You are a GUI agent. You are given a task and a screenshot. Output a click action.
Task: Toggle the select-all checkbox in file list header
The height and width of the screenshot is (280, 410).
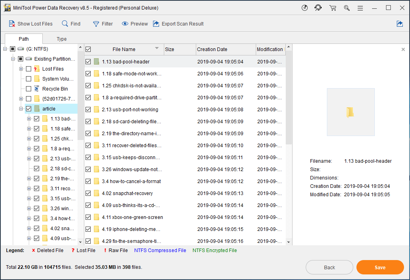tap(88, 49)
